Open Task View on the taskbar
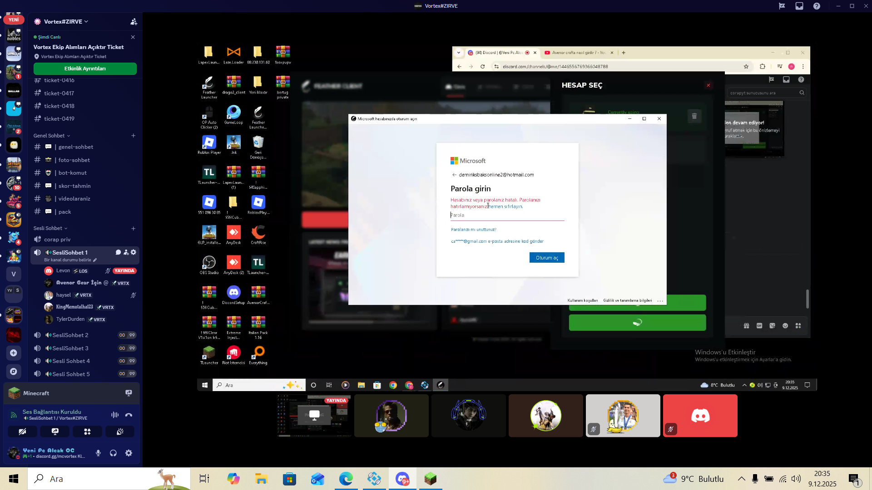Screen dimensions: 872x490 [204, 479]
